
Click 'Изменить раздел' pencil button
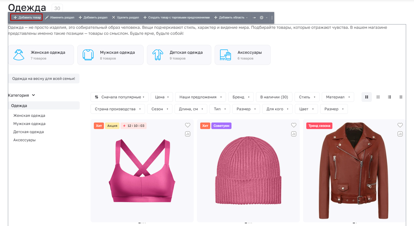[x=60, y=17]
